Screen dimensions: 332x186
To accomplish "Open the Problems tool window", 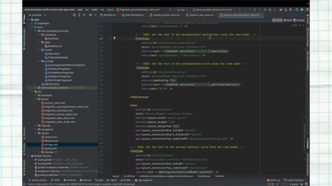I will point(70,180).
